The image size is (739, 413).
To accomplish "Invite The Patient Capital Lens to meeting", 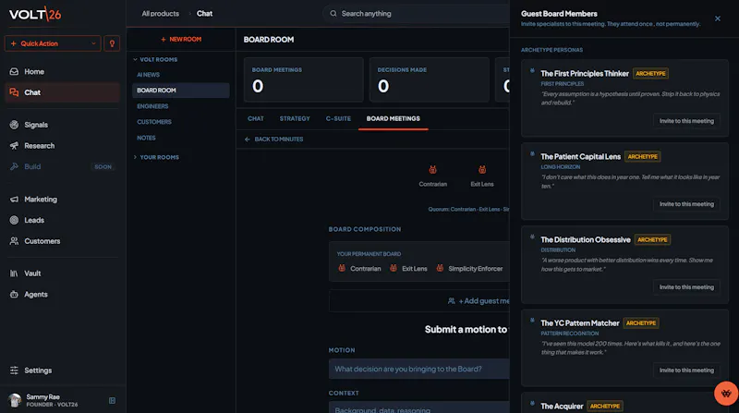I will coord(686,204).
